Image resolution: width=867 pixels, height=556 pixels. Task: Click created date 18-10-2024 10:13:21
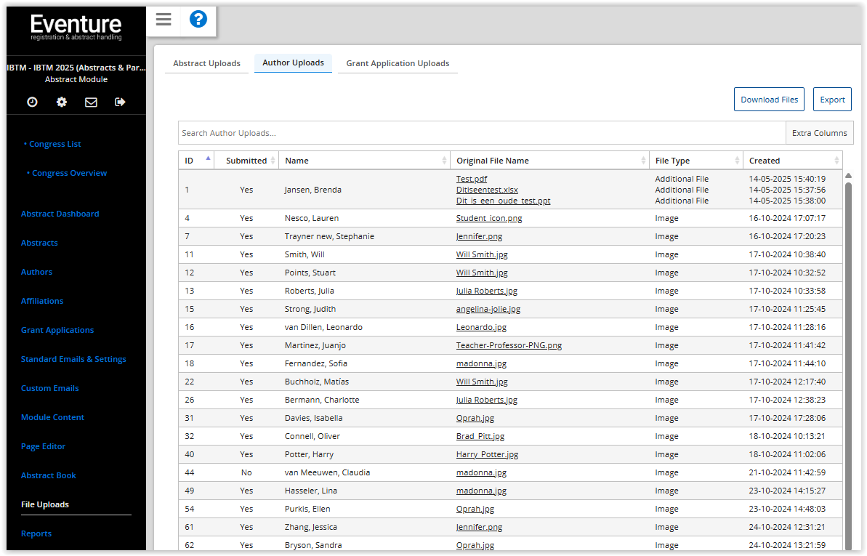point(787,436)
